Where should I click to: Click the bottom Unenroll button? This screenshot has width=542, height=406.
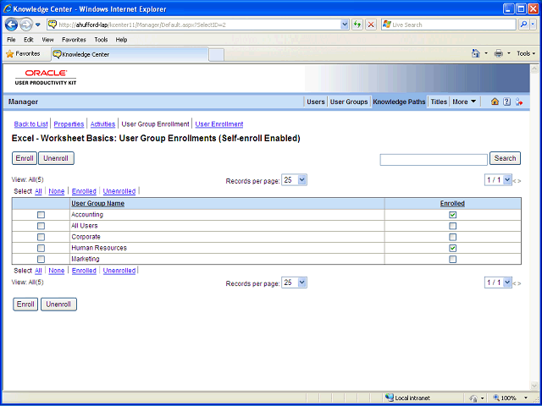58,304
